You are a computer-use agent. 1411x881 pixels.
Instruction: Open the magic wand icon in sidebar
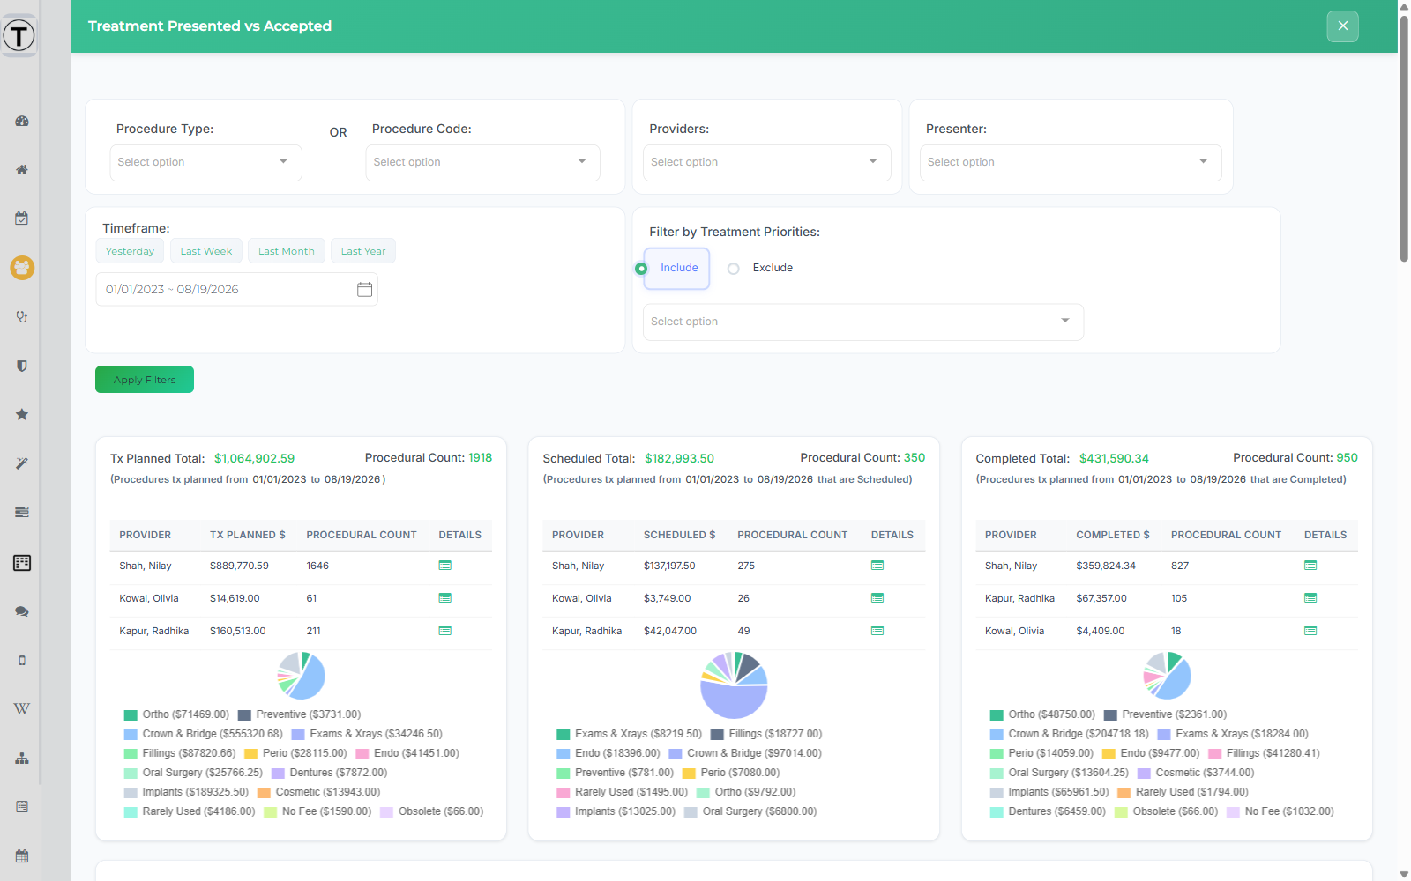pyautogui.click(x=22, y=463)
